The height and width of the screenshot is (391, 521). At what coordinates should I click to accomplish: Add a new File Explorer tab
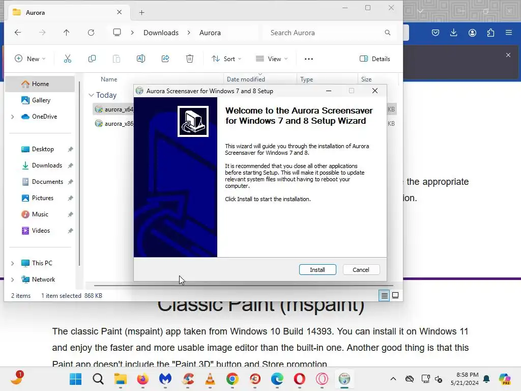tap(141, 13)
